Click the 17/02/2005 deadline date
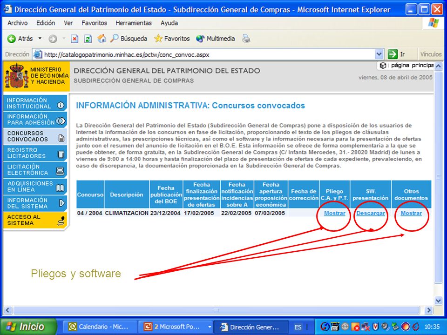 [x=199, y=213]
